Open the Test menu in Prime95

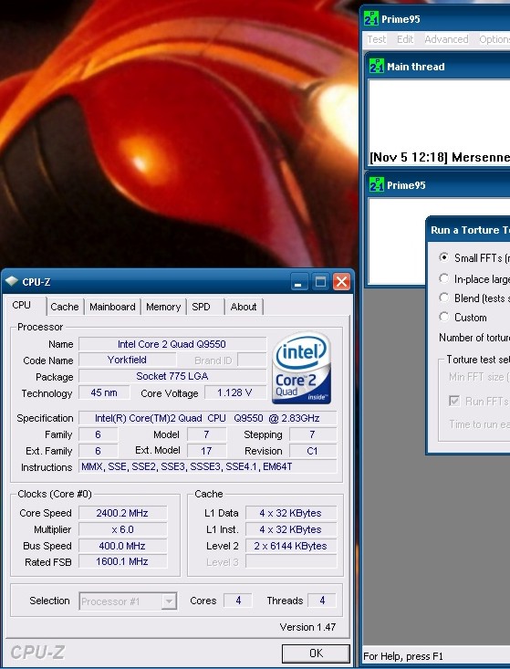pos(377,39)
